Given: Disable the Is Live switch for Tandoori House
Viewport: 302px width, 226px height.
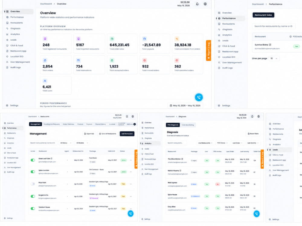Looking at the screenshot, I should coord(33,209).
